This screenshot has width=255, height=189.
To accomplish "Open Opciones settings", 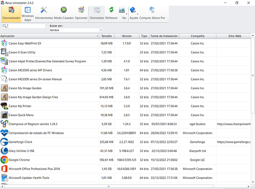I will point(81,14).
